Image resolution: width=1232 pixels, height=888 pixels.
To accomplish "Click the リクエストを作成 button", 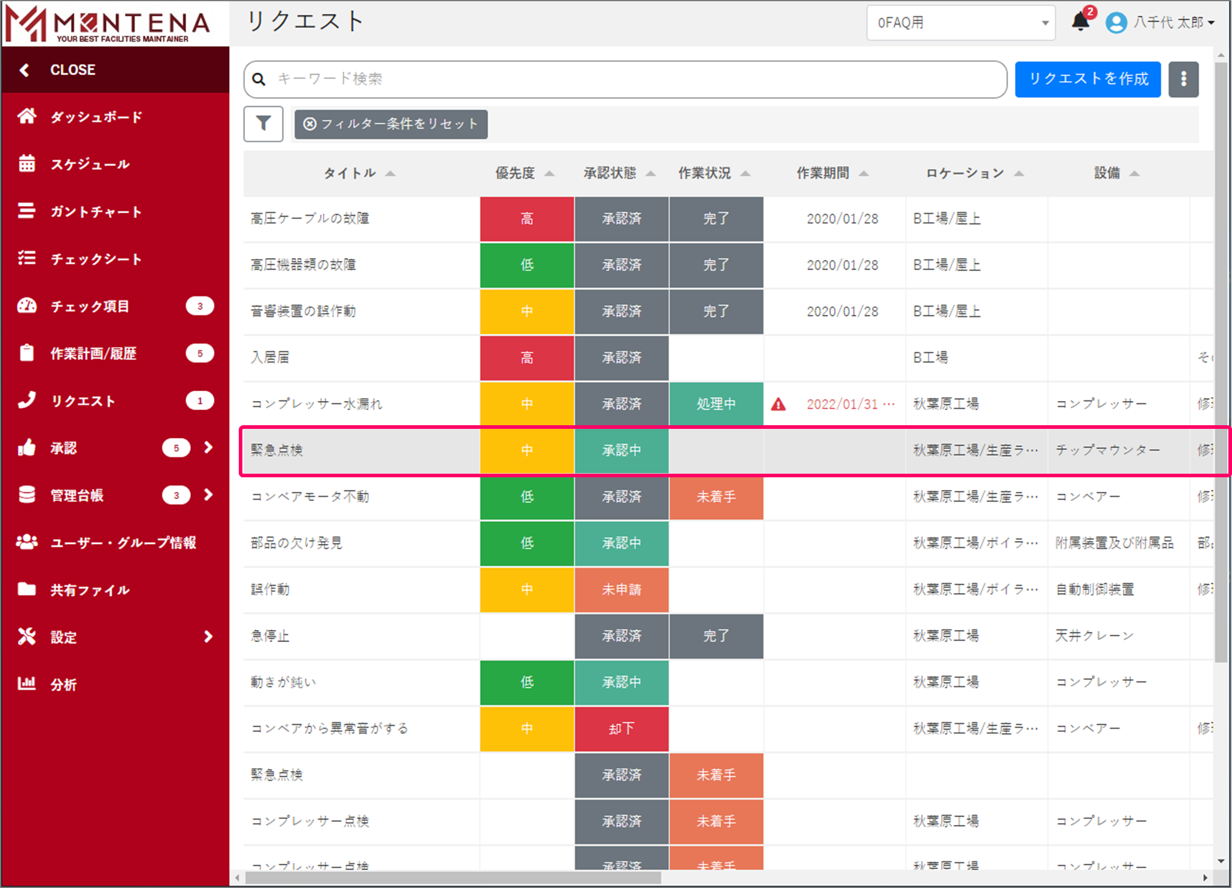I will point(1088,79).
